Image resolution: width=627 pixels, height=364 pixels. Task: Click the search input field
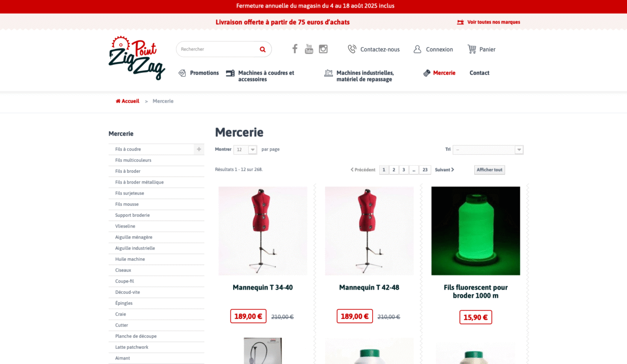217,49
